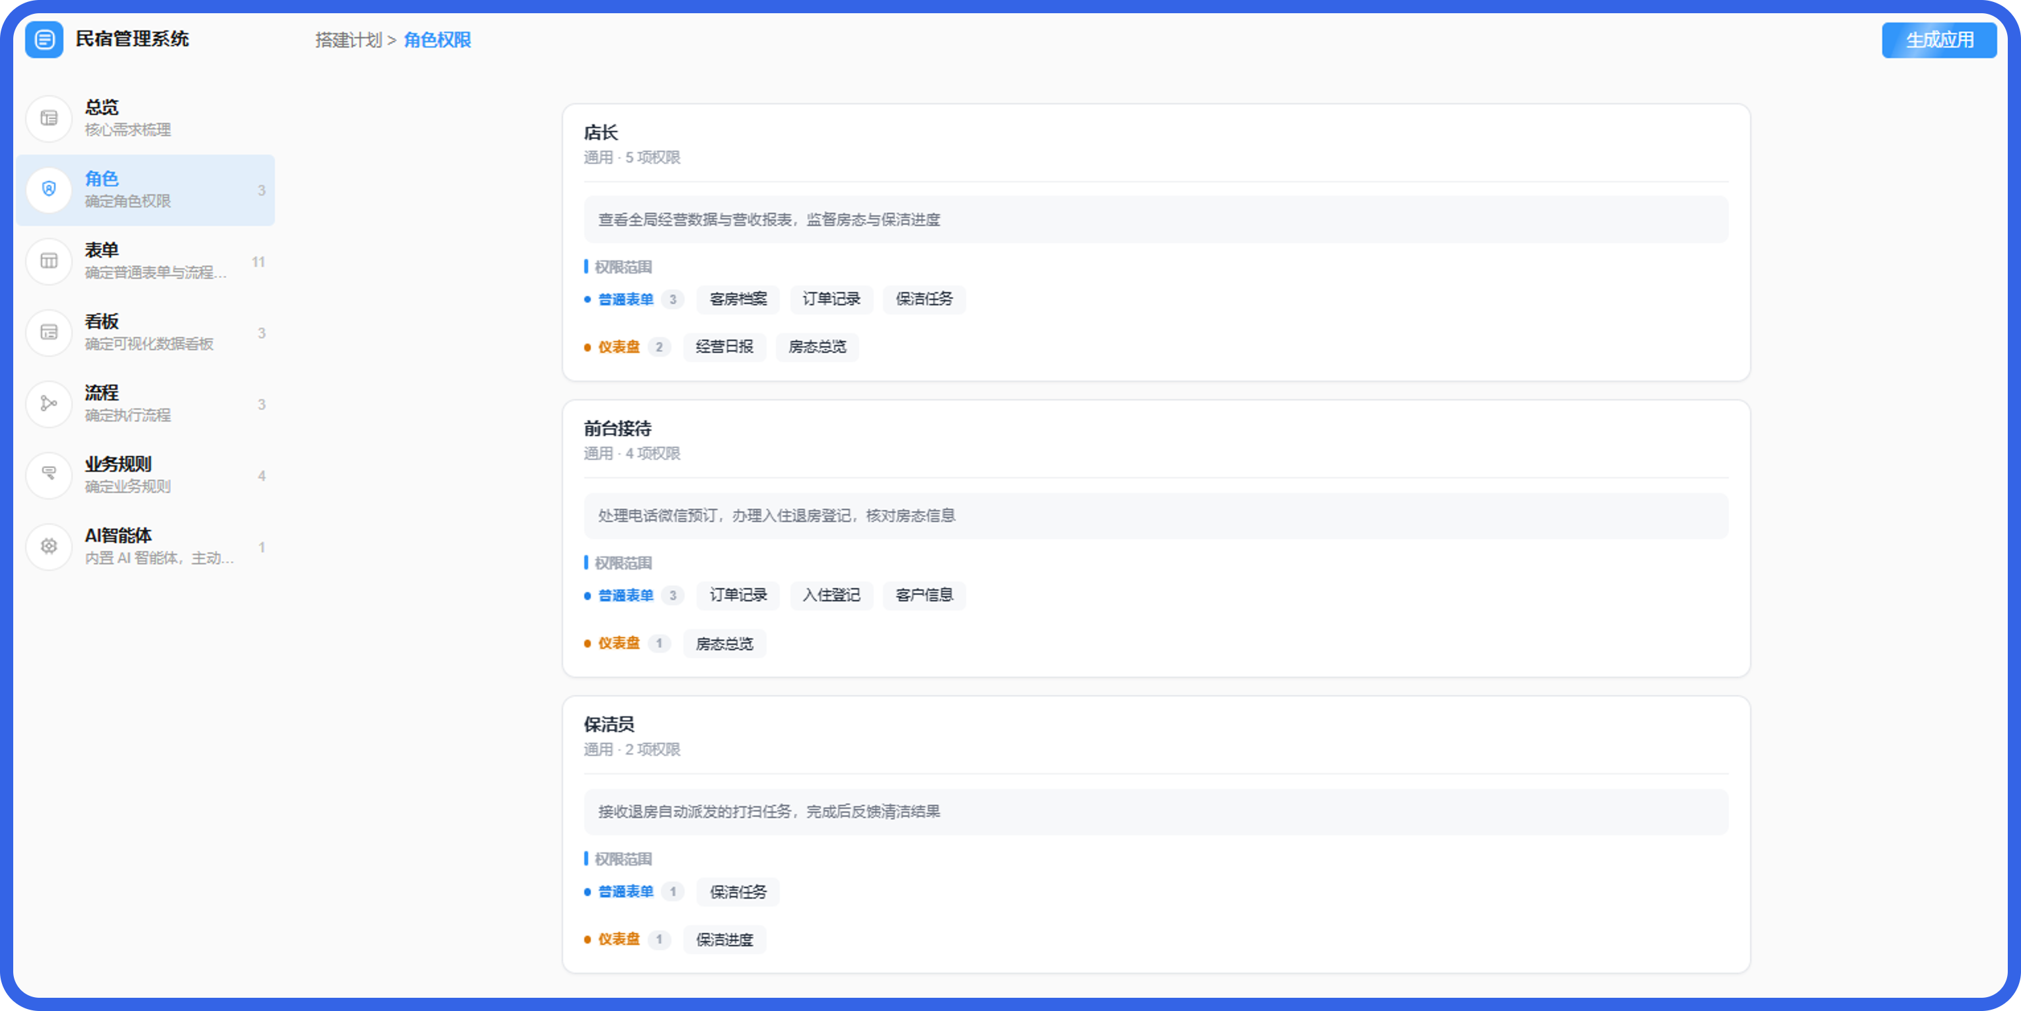Click 房态总览 tag in 店长 card
This screenshot has width=2021, height=1011.
pos(817,348)
